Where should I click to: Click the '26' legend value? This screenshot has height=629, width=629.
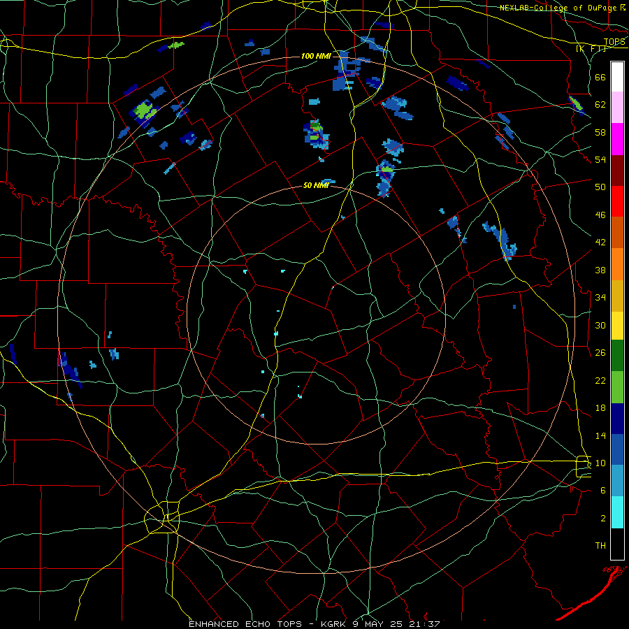click(600, 353)
